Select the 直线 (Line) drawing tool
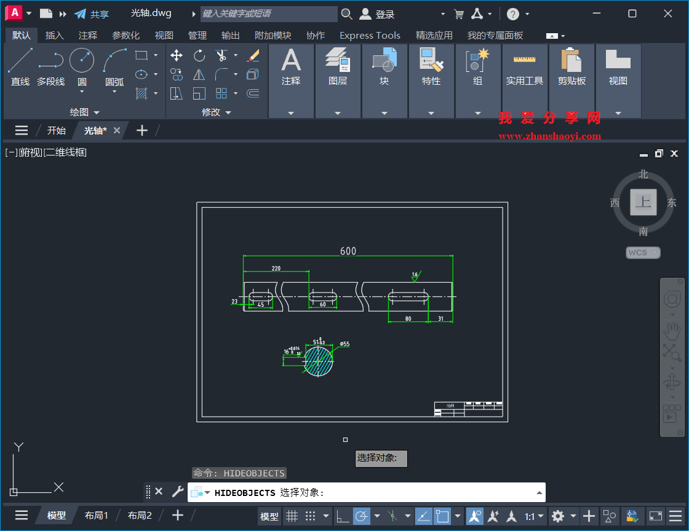 [20, 63]
